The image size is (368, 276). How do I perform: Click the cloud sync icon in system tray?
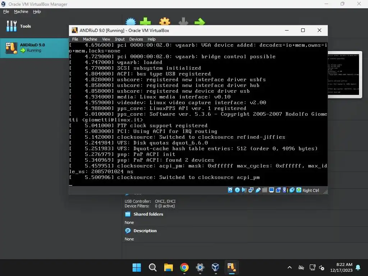pos(301,267)
